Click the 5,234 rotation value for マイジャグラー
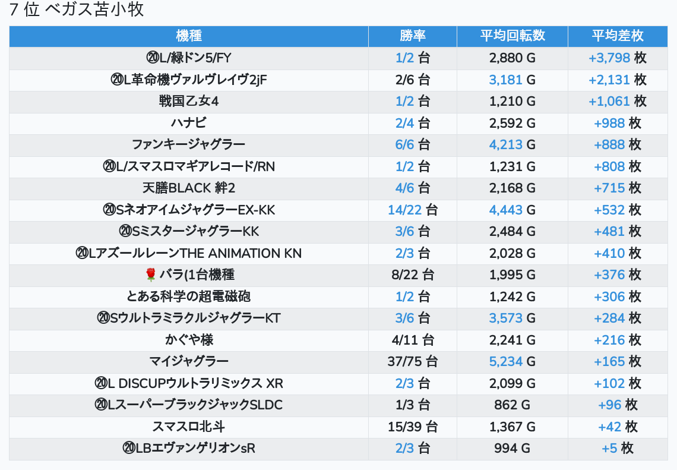 tap(505, 361)
